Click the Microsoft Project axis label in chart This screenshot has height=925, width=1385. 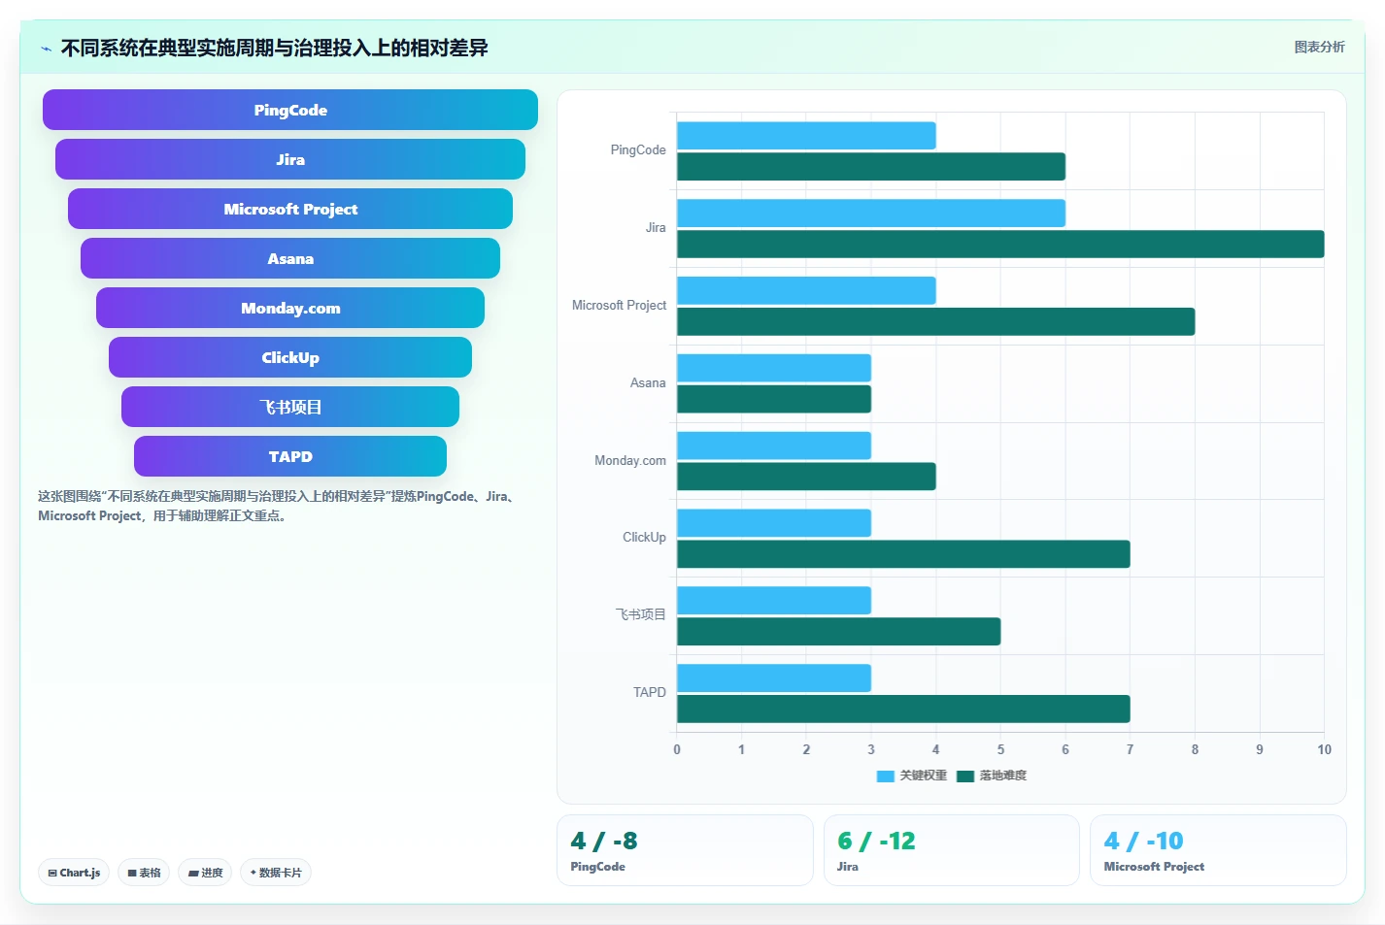(x=619, y=306)
